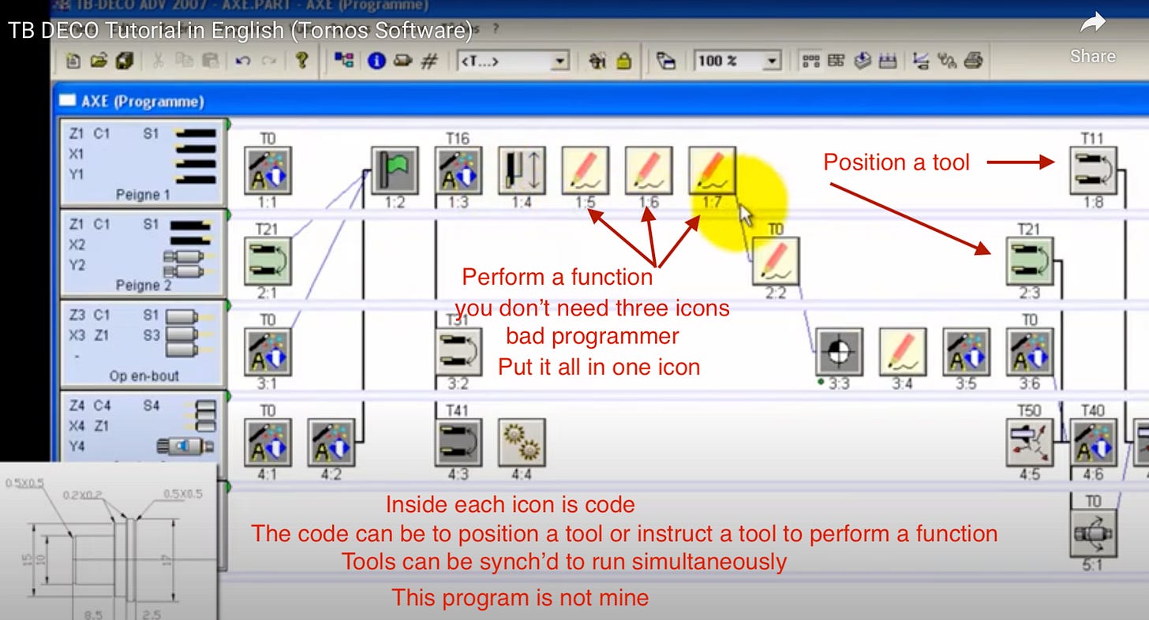Select operation 4:1 icon
The width and height of the screenshot is (1149, 620).
pos(268,443)
